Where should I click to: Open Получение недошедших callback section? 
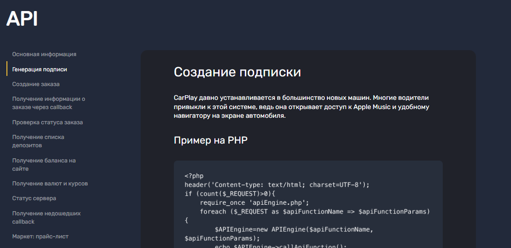(x=46, y=218)
